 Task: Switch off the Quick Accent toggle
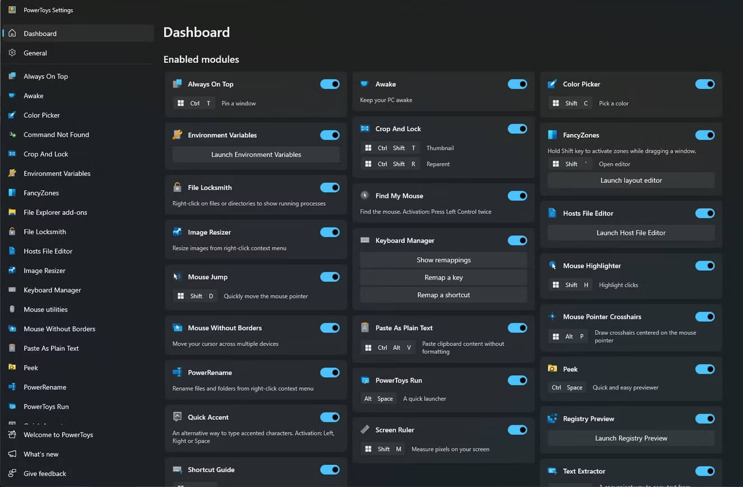[330, 417]
